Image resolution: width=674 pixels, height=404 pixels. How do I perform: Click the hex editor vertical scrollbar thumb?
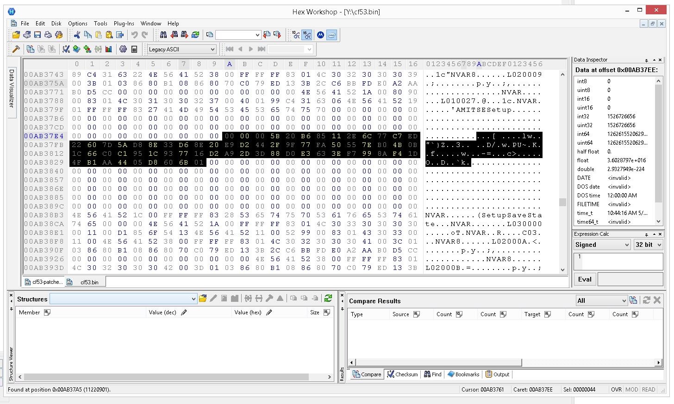pos(562,202)
